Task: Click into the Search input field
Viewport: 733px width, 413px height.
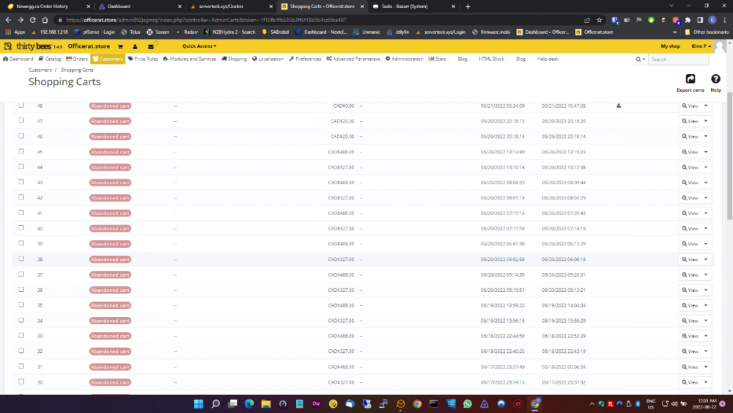Action: (x=678, y=59)
